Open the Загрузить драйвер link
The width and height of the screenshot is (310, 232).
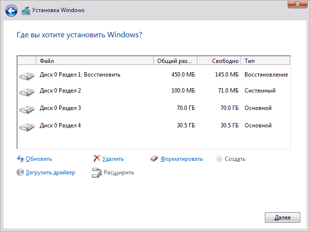50,172
